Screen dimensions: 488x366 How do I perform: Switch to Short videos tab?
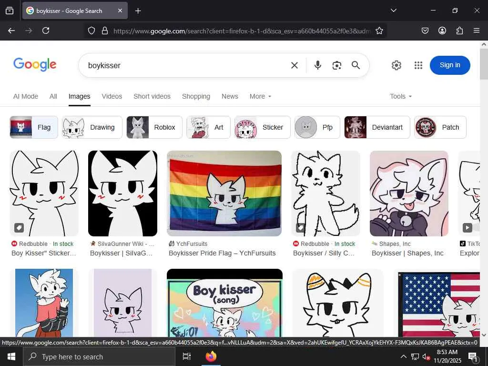(x=152, y=96)
